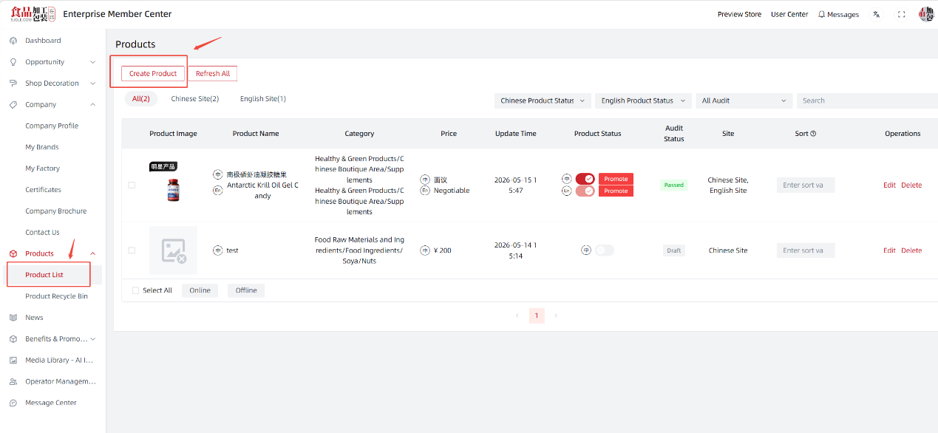Tick checkbox for Antarctic Krill Oil row
The image size is (938, 433).
click(x=132, y=185)
